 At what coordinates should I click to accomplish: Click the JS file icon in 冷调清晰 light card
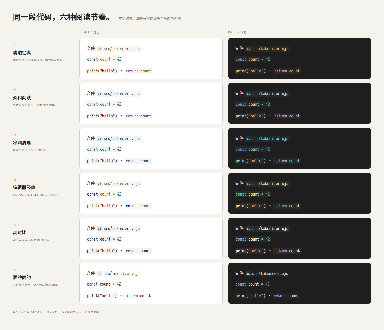[100, 139]
